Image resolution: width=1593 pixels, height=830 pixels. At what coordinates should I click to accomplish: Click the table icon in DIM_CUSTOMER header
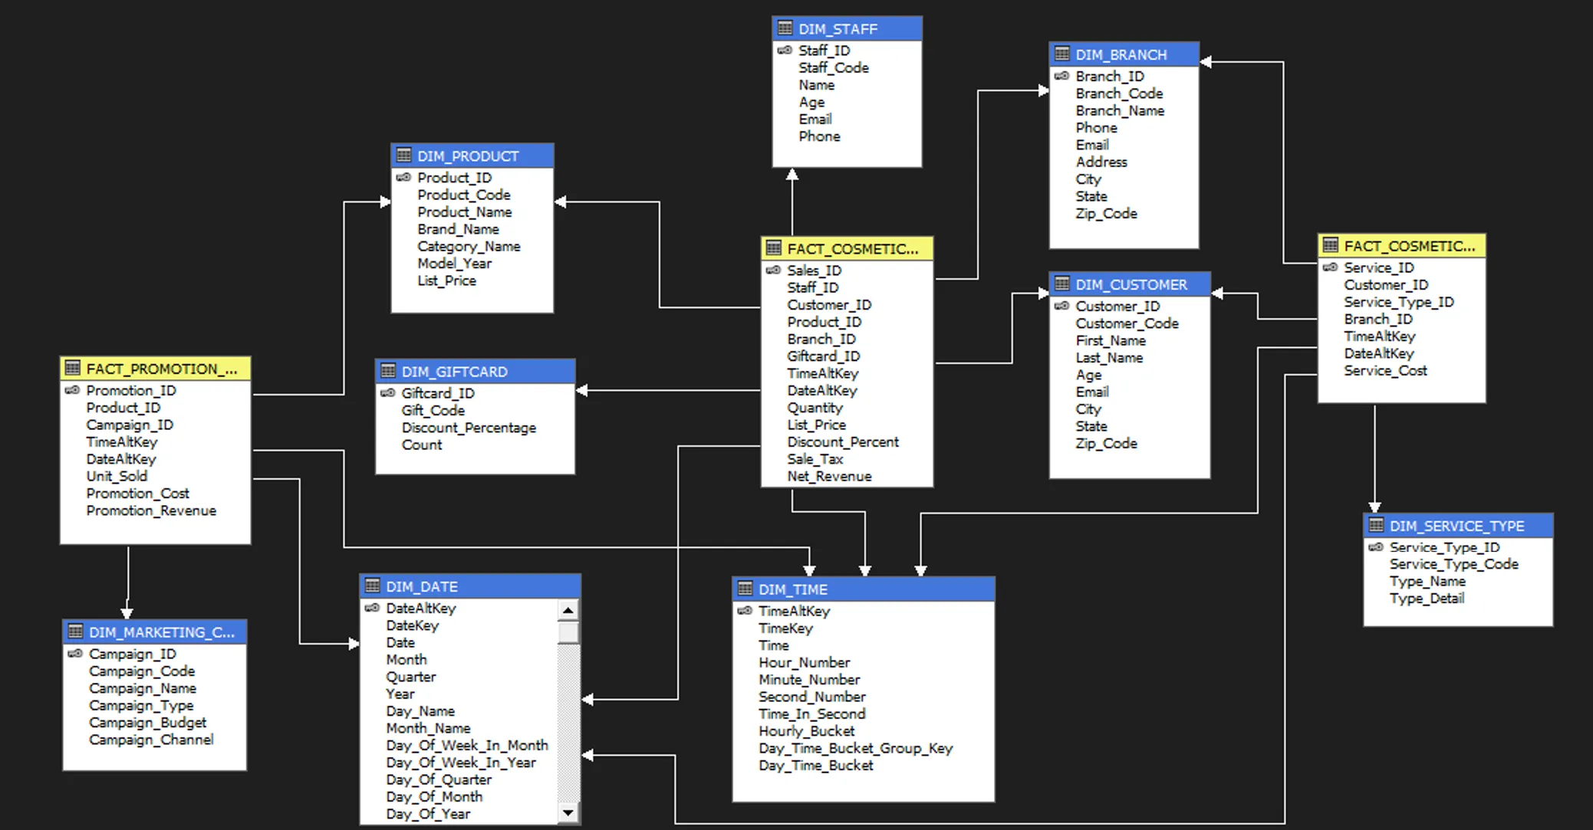[x=1062, y=284]
